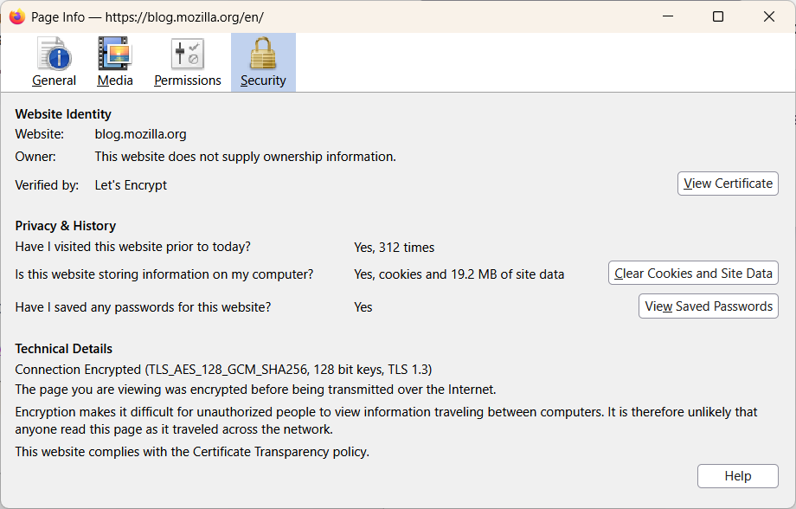Image resolution: width=796 pixels, height=509 pixels.
Task: Clear Cookies and Site Data
Action: click(x=693, y=274)
